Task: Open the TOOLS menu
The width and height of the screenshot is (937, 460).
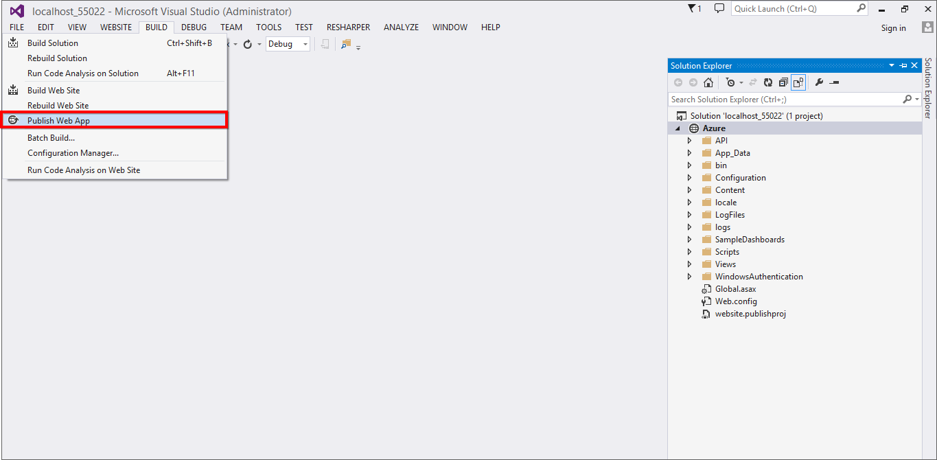Action: (269, 27)
